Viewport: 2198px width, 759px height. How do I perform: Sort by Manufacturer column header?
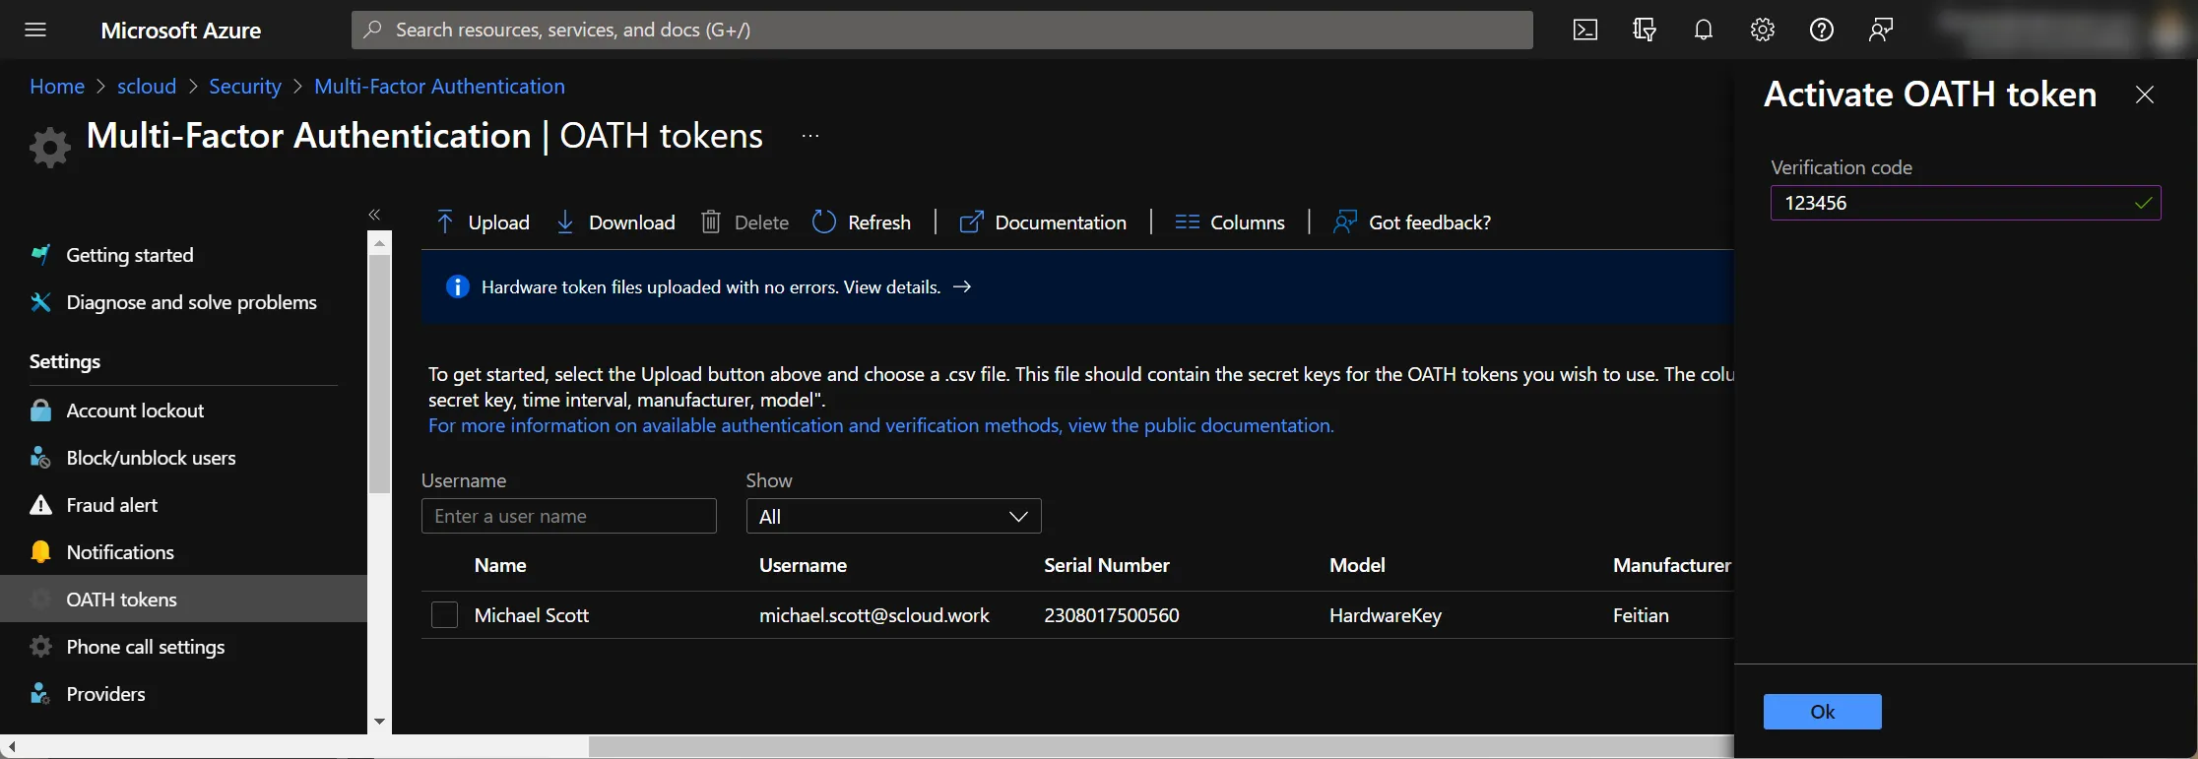[1672, 565]
